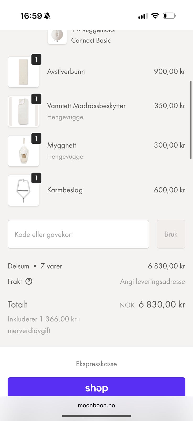Pay with the purple Shop button
Viewport: 193px width, 421px height.
point(97,387)
